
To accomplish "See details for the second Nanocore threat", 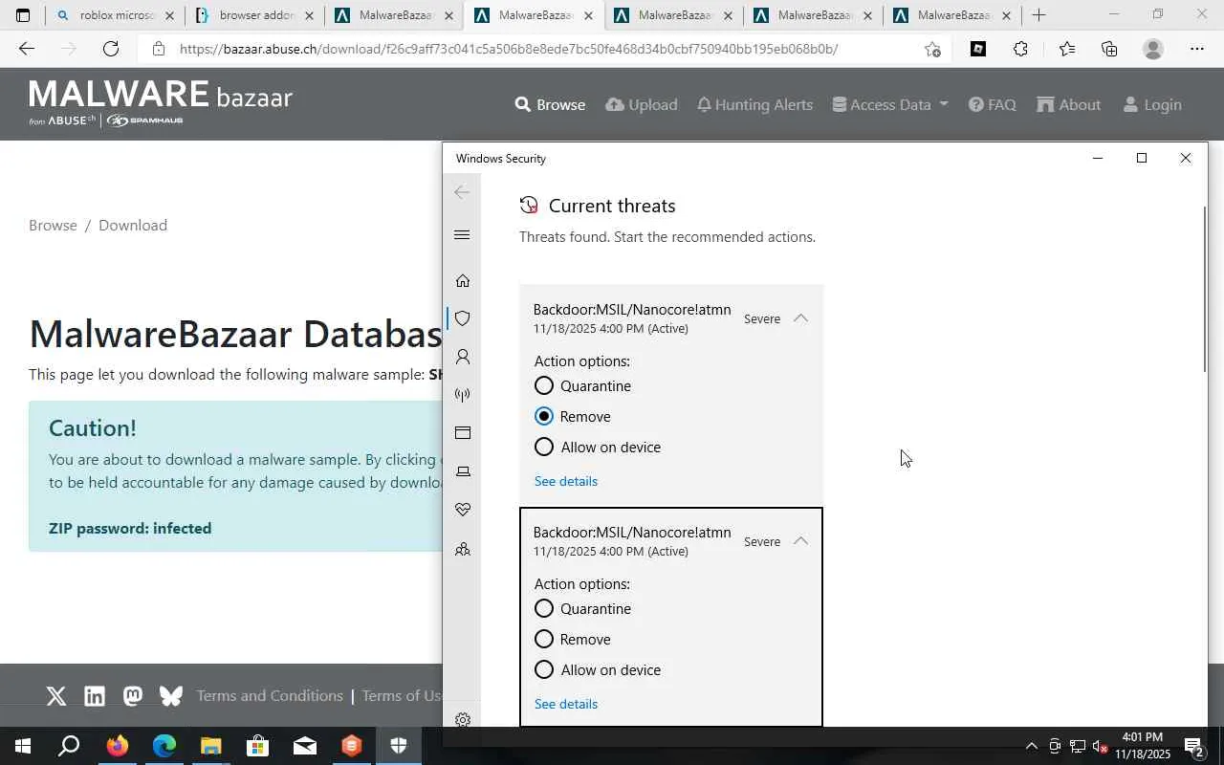I will click(566, 704).
